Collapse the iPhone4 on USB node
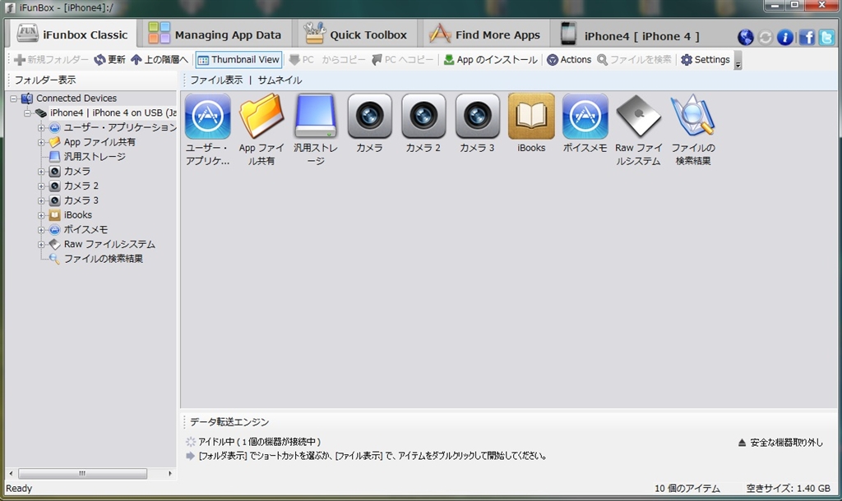 pyautogui.click(x=27, y=113)
